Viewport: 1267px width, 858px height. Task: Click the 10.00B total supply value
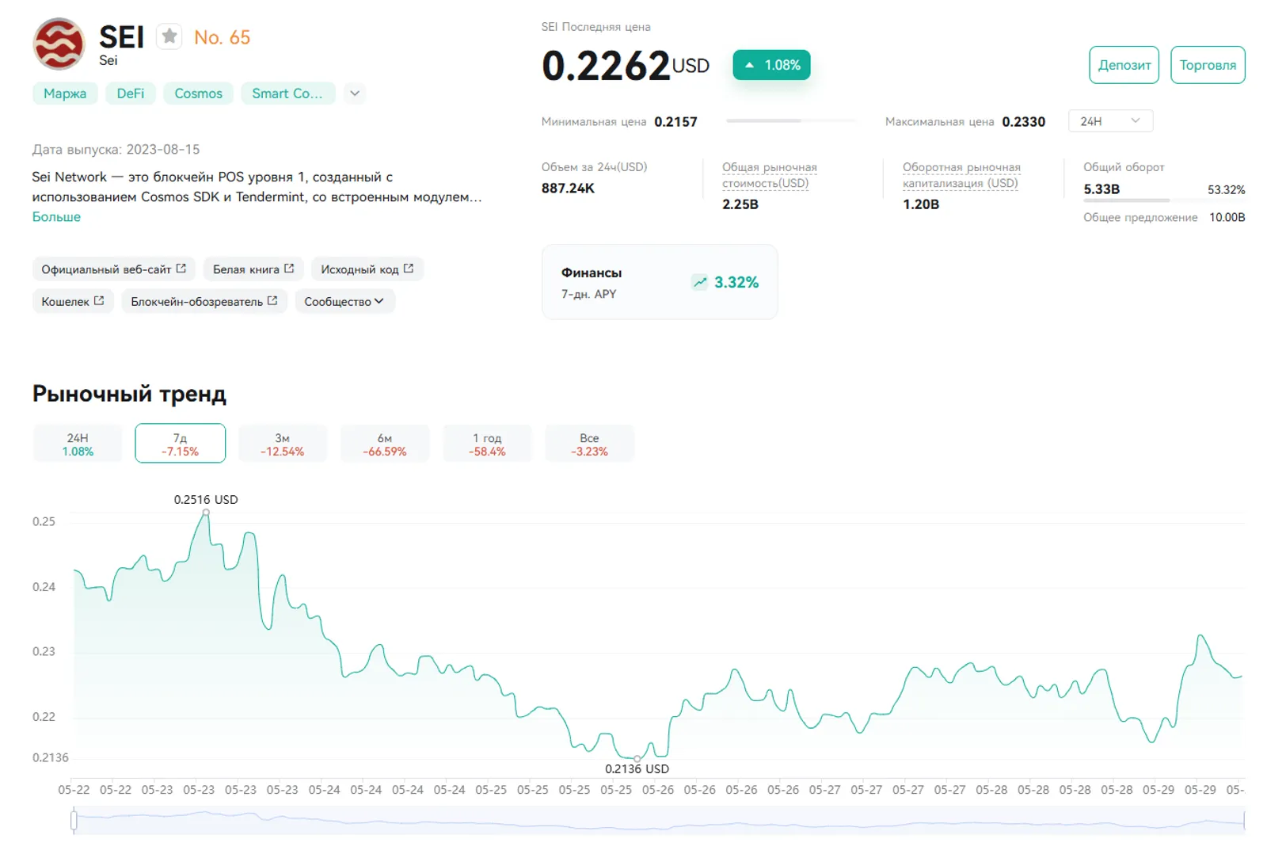coord(1227,217)
